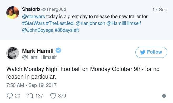Like the tweet with heart icon
Image resolution: width=173 pixels, height=103 pixels.
[53, 96]
